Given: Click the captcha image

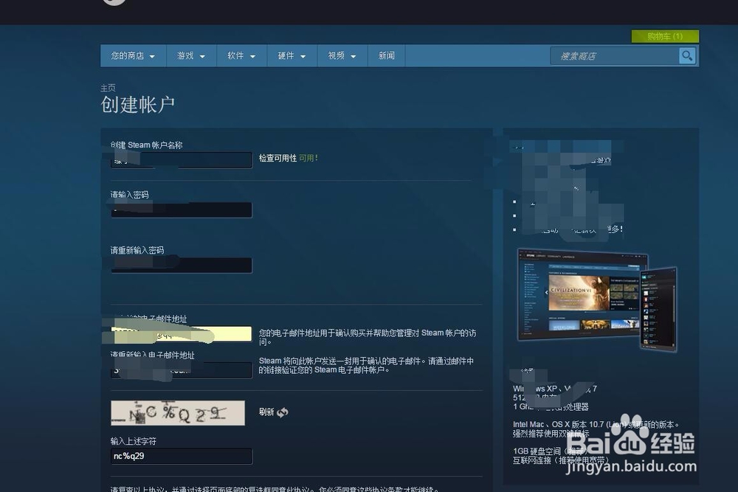Looking at the screenshot, I should pos(178,413).
